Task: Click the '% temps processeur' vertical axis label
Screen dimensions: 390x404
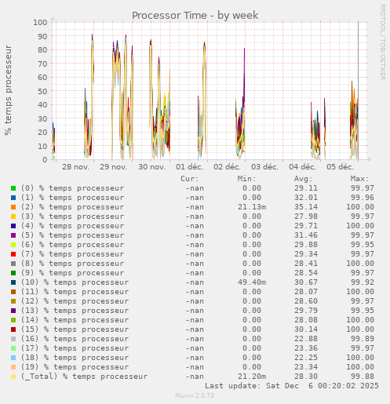Action: click(x=8, y=90)
